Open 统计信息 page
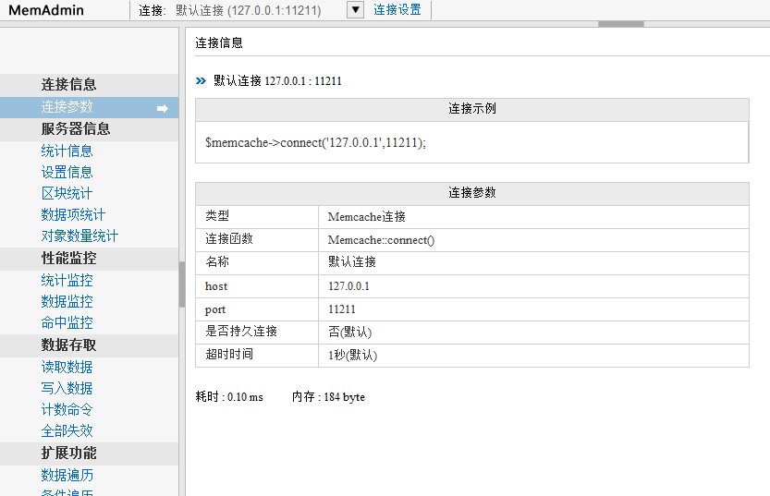 coord(67,151)
